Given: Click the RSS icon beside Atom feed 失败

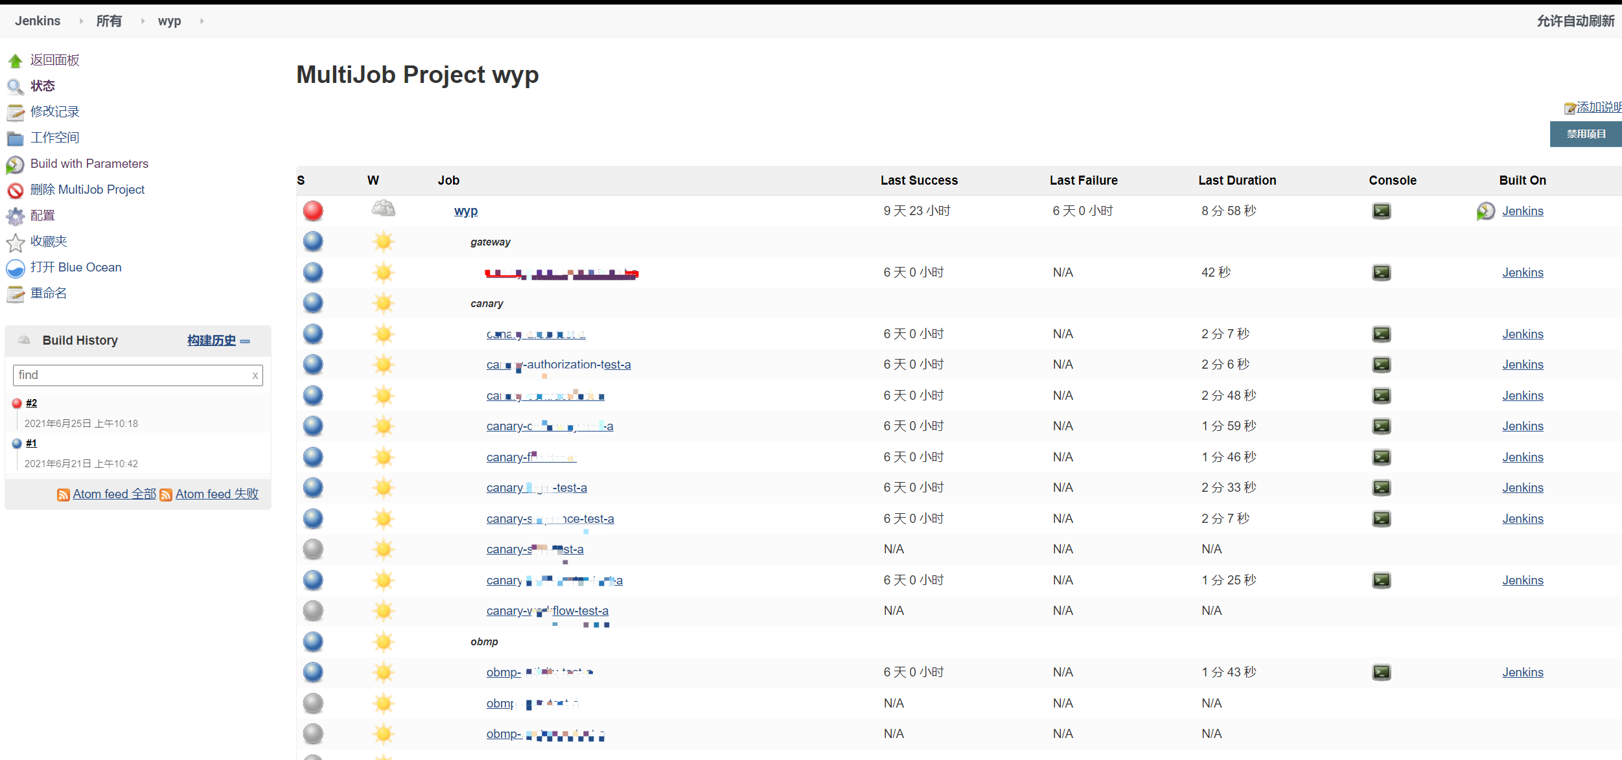Looking at the screenshot, I should pyautogui.click(x=166, y=494).
